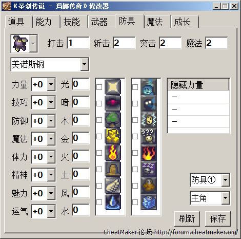Select the wing wind element icon
Viewport: 241px width, 239px height.
click(113, 186)
